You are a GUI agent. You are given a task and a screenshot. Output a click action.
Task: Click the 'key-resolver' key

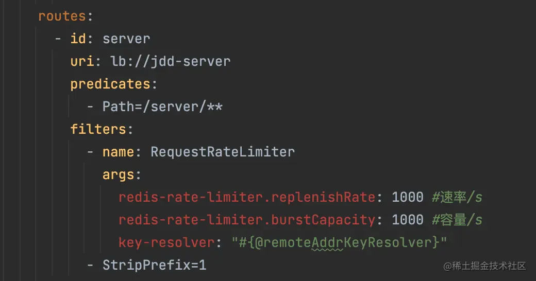coord(166,242)
